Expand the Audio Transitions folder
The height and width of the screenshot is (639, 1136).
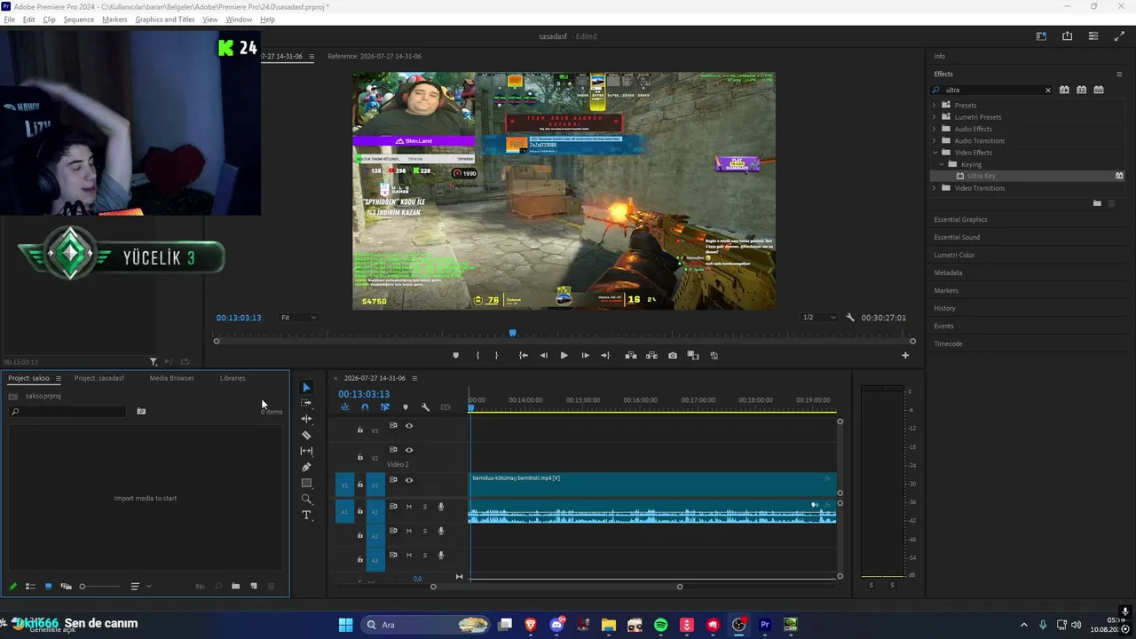[x=934, y=140]
